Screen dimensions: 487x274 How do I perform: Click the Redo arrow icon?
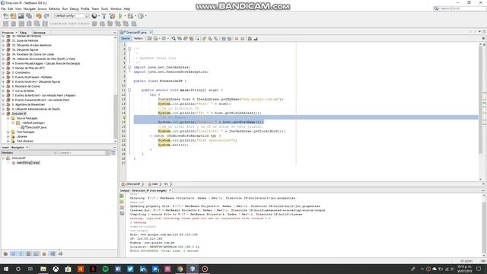(46, 16)
